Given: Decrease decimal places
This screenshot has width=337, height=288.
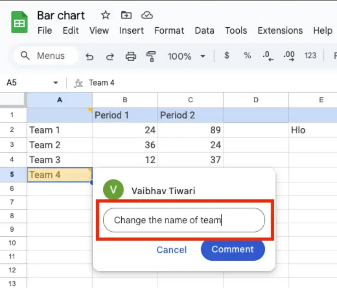Looking at the screenshot, I should 267,56.
